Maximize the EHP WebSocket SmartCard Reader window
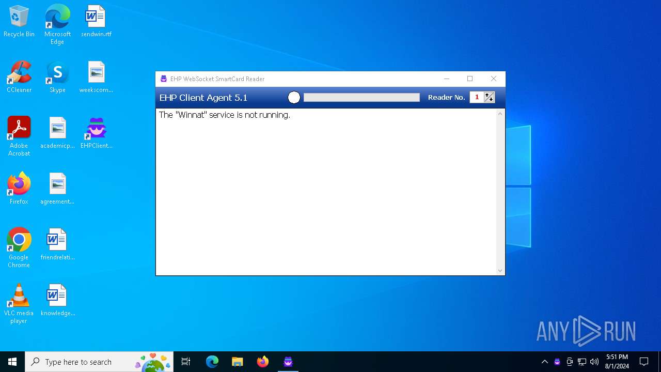Viewport: 661px width, 372px height. click(x=470, y=79)
